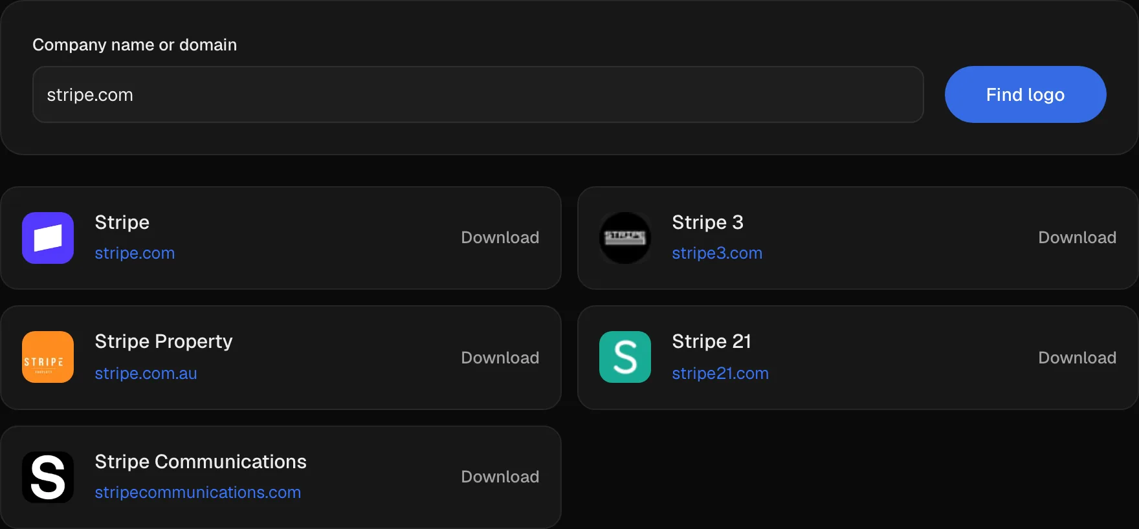
Task: Click the black round Stripe 3 logo
Action: 625,238
